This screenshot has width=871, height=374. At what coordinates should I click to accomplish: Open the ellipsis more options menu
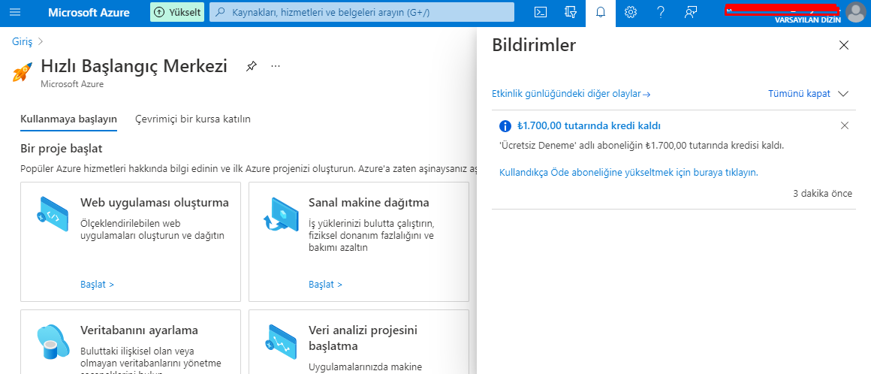(276, 66)
